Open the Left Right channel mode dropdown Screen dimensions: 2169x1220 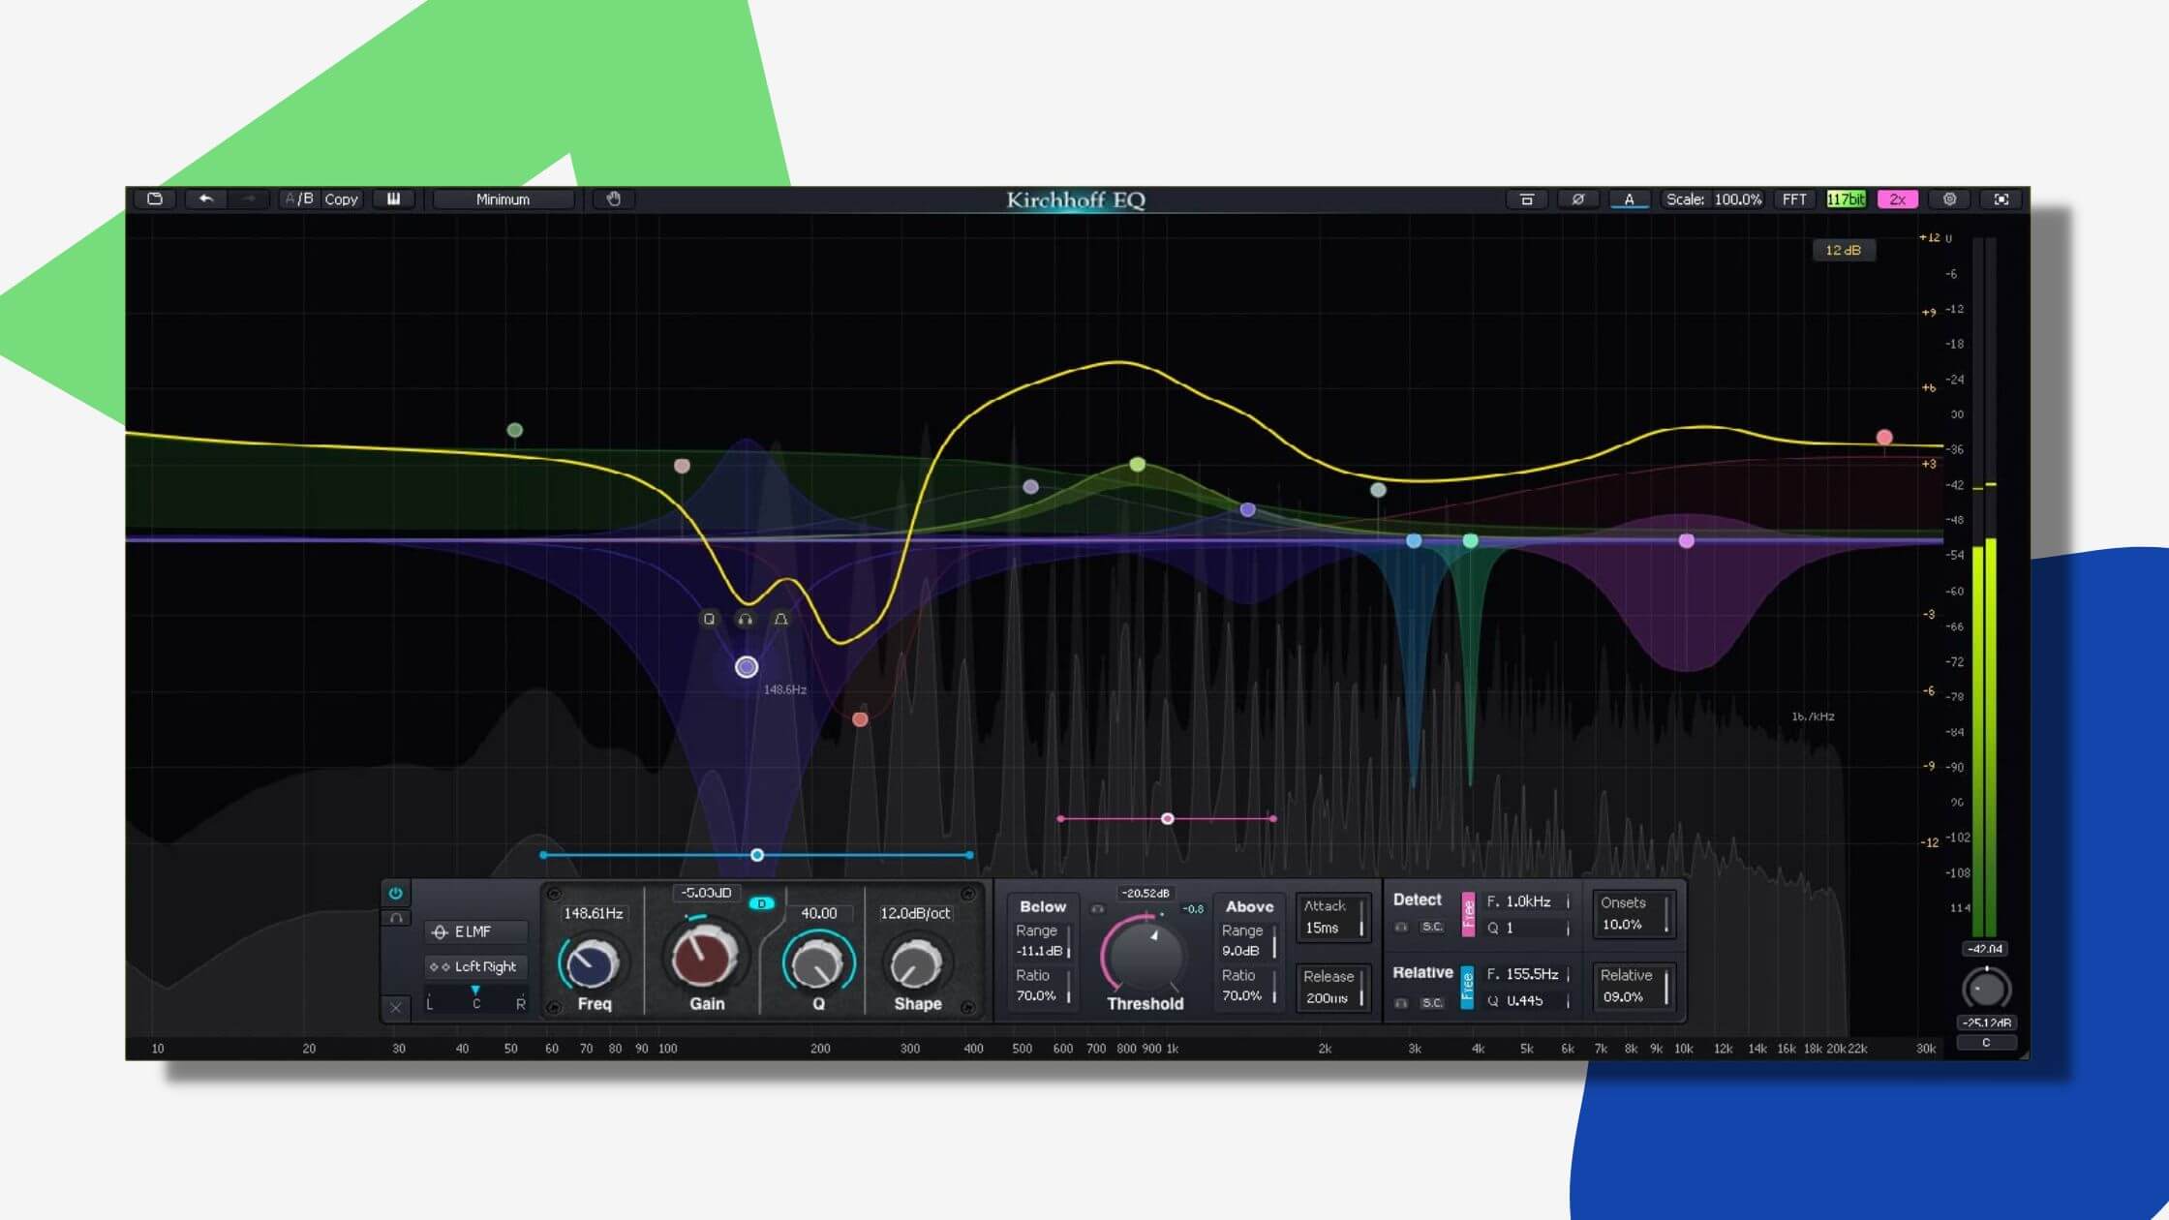475,966
